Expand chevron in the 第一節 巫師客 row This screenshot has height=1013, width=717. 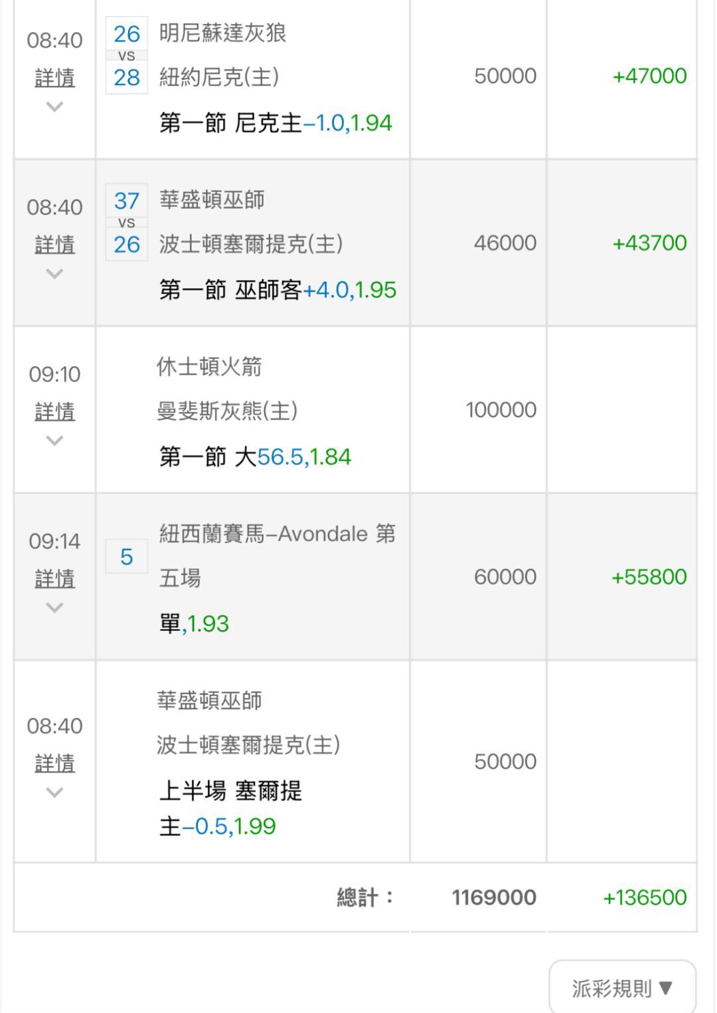pos(54,273)
